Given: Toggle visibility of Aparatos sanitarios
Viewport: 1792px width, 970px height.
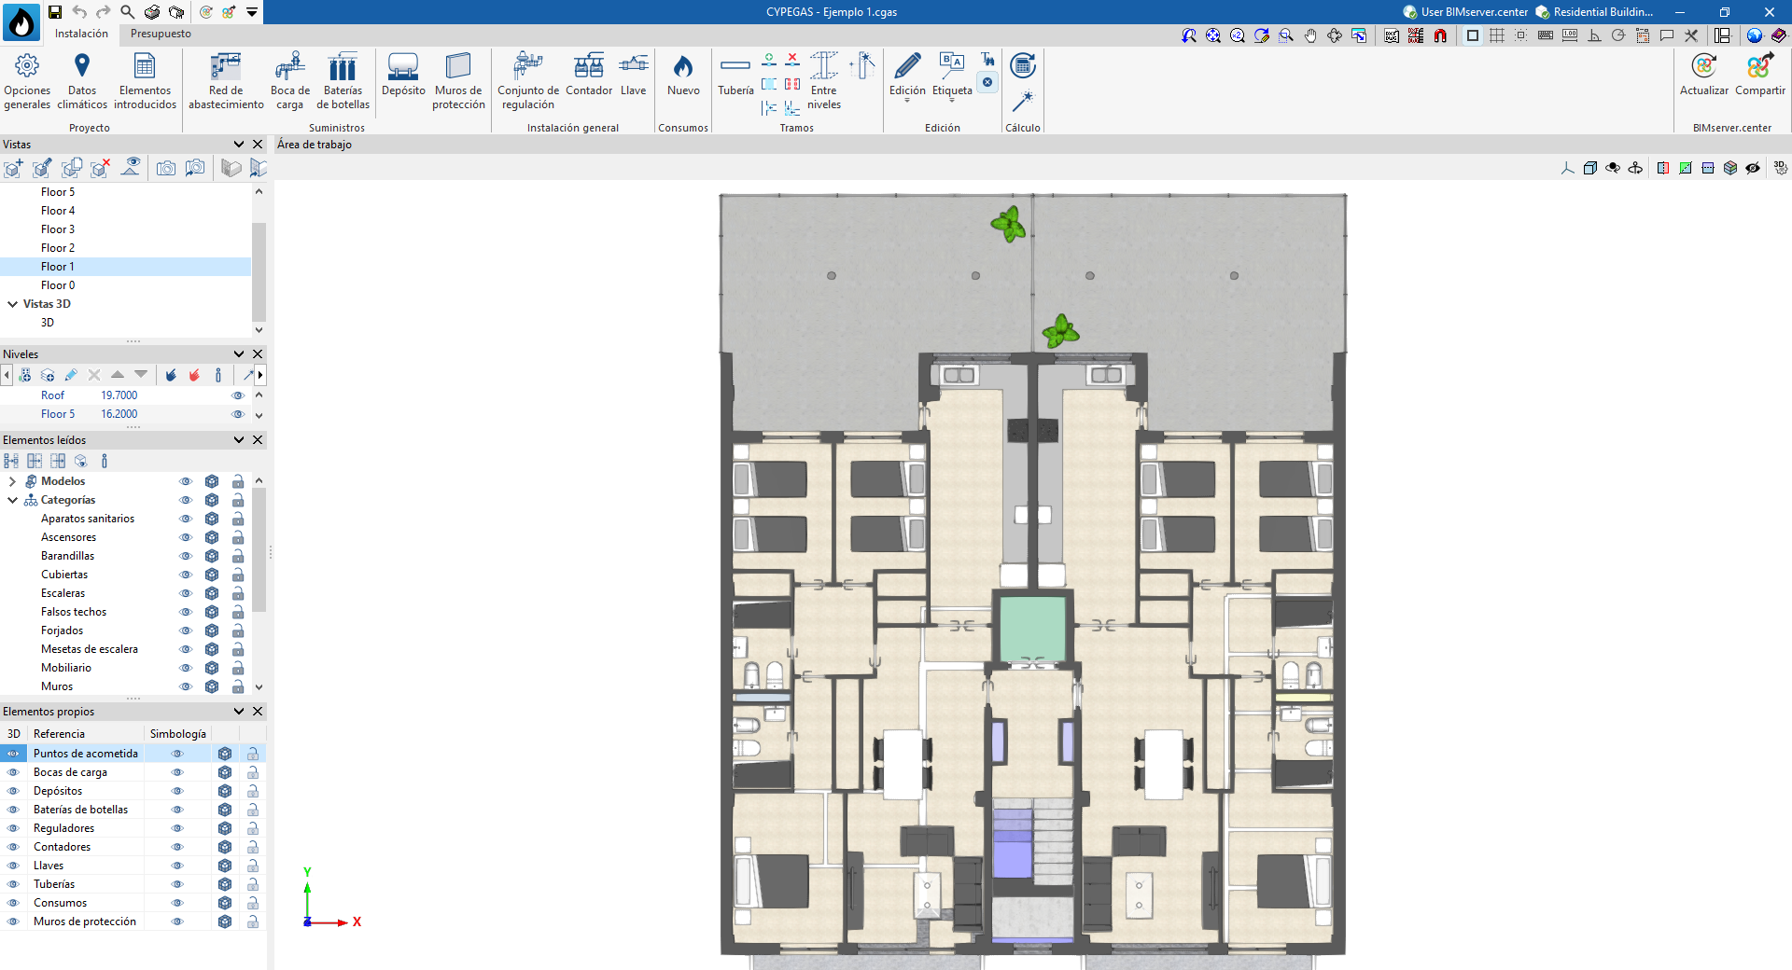Looking at the screenshot, I should (186, 519).
